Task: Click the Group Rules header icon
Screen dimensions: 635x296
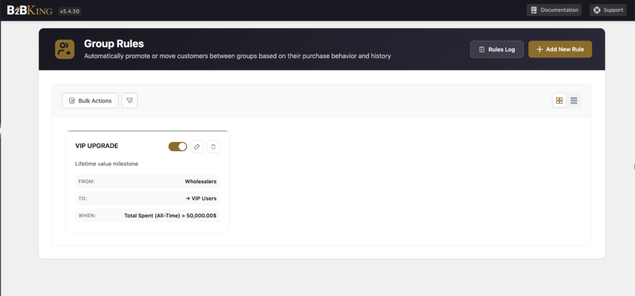Action: [64, 49]
